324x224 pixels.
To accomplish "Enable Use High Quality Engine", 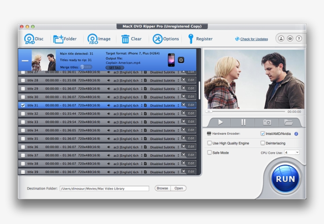I will [209, 143].
